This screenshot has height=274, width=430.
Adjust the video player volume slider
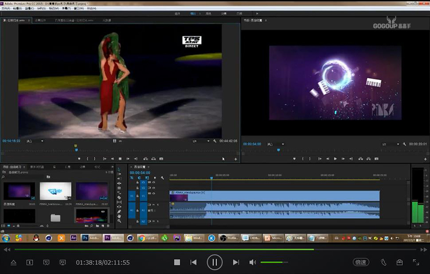274,262
